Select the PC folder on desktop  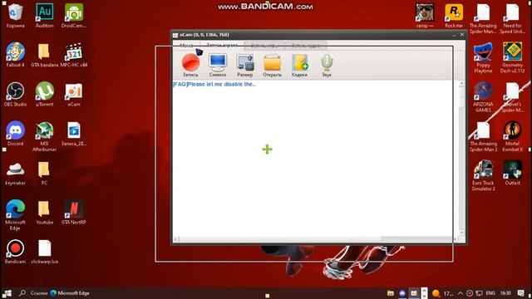point(44,174)
